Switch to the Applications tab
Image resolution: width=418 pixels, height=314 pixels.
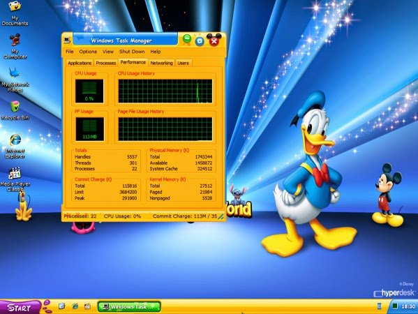pyautogui.click(x=80, y=63)
